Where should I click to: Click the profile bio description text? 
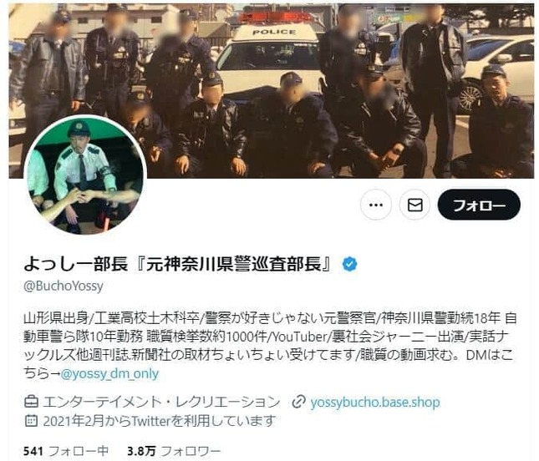pos(270,346)
